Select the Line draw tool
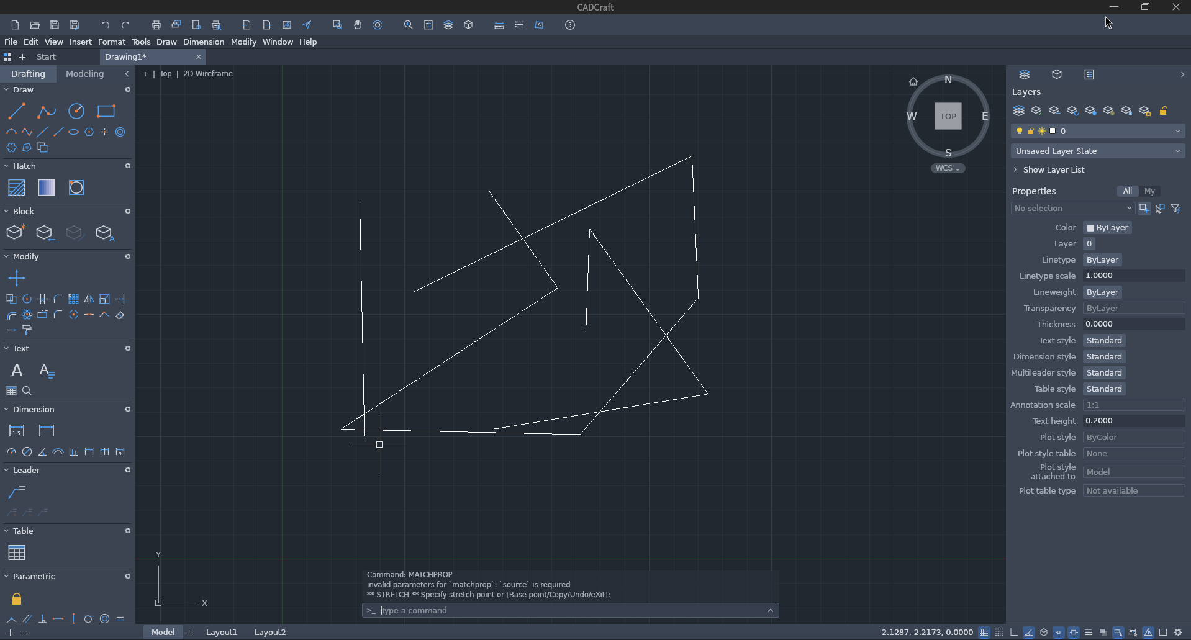This screenshot has height=640, width=1191. [17, 111]
